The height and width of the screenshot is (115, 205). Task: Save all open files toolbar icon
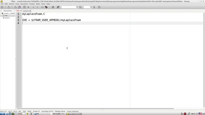click(x=19, y=7)
